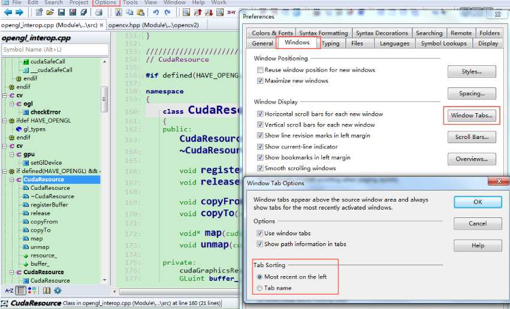
Task: Click the Undo arrow icon
Action: pos(156,12)
